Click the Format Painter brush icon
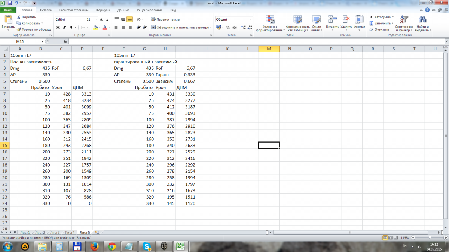 point(18,29)
